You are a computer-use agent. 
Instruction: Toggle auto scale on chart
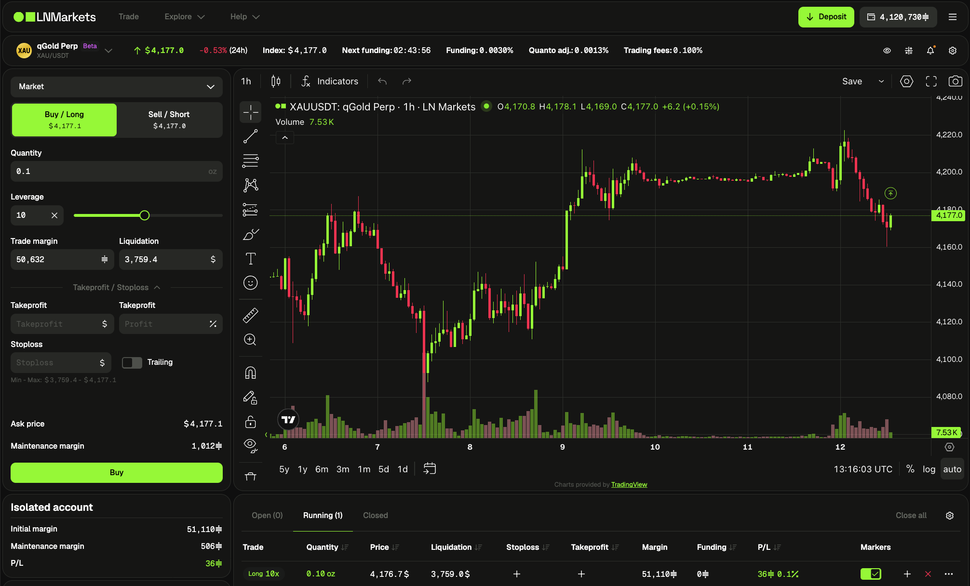coord(952,469)
